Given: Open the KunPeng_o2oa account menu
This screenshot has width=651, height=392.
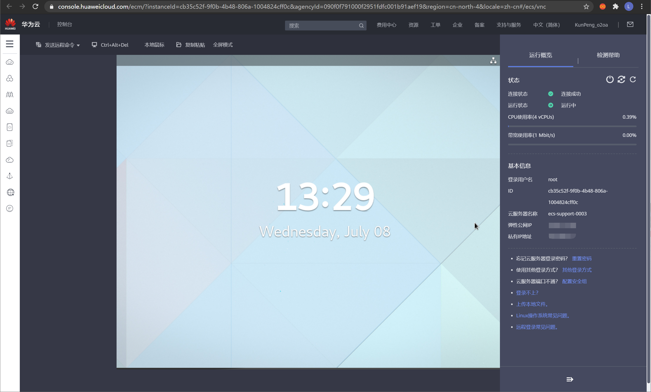Looking at the screenshot, I should 591,25.
